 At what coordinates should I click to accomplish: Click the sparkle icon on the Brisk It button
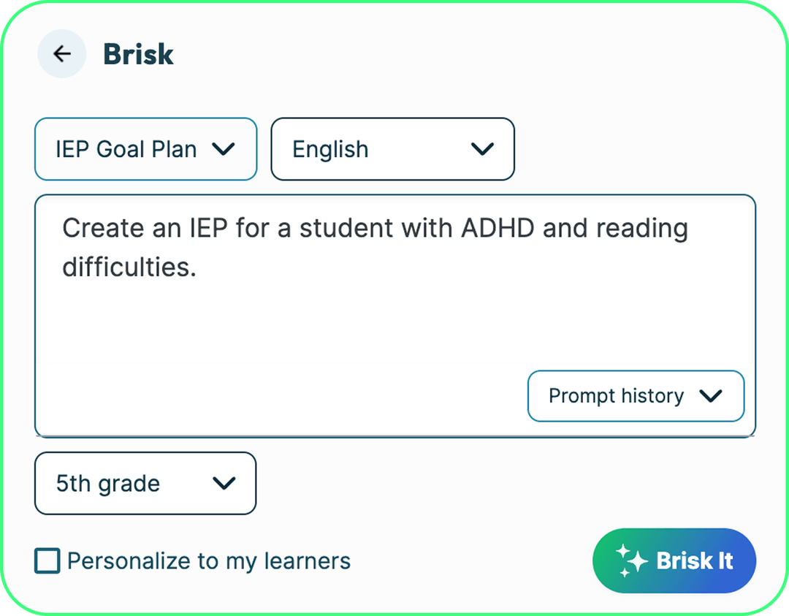click(x=633, y=560)
